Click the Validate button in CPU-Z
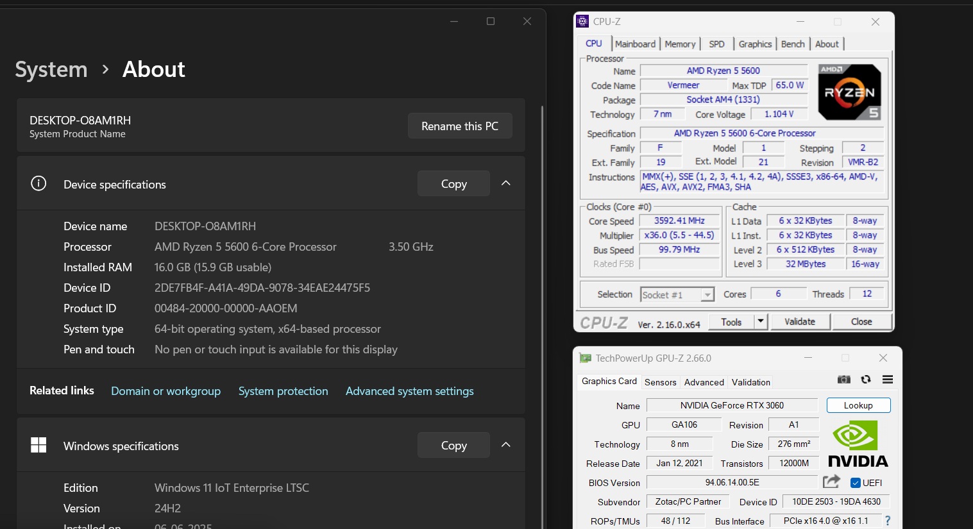This screenshot has height=529, width=973. click(800, 321)
